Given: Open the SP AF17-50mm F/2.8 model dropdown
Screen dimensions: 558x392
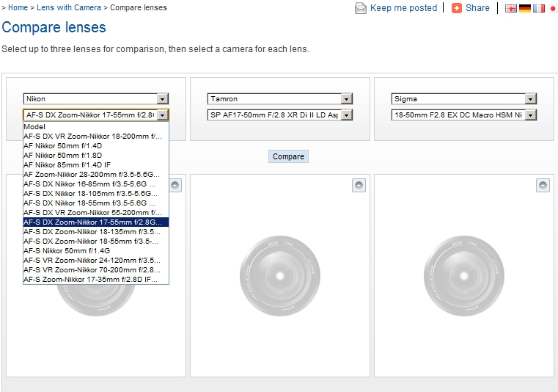Looking at the screenshot, I should 279,115.
